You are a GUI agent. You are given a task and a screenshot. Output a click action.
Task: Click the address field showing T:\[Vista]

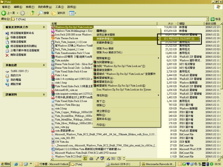pyautogui.click(x=109, y=19)
